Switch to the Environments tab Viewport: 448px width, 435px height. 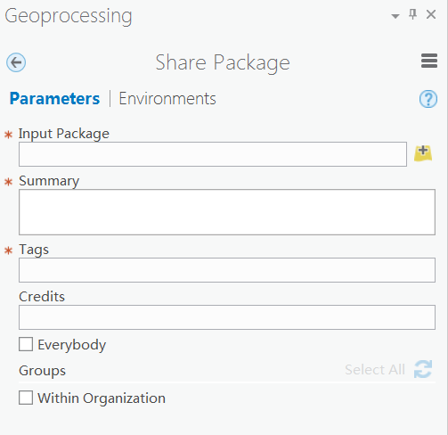[x=167, y=99]
